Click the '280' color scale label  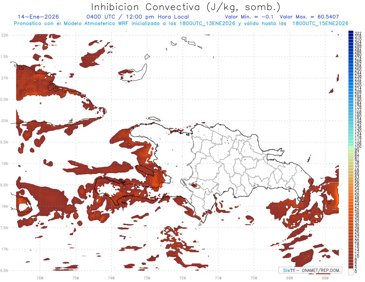[x=358, y=55]
